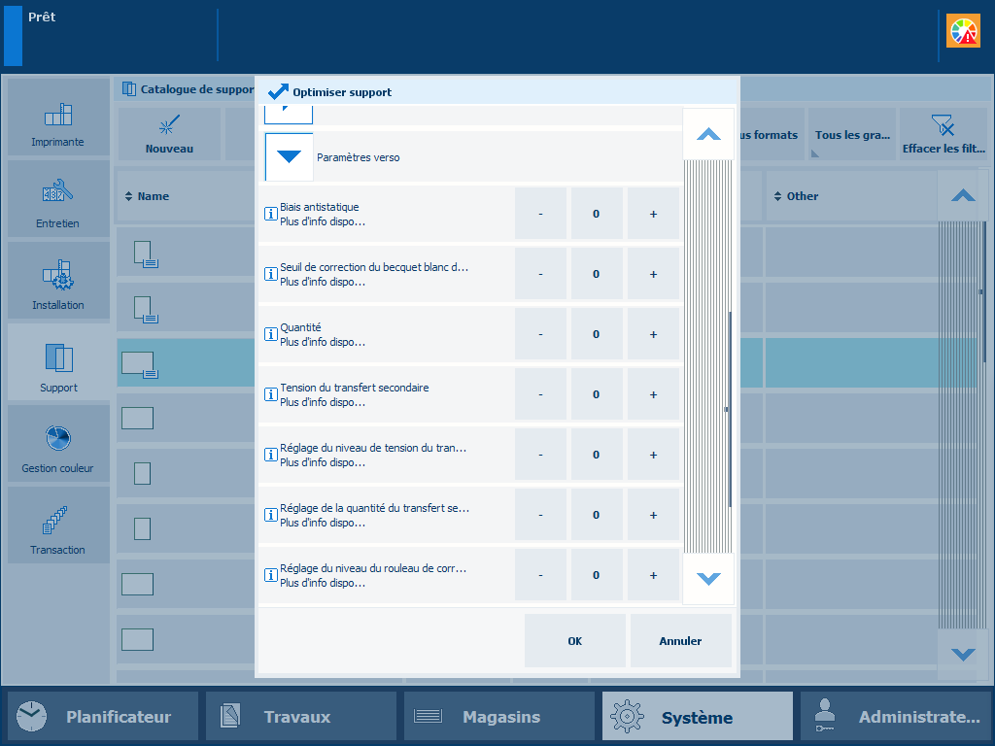
Task: Switch to the Planificateur tab
Action: pyautogui.click(x=103, y=717)
